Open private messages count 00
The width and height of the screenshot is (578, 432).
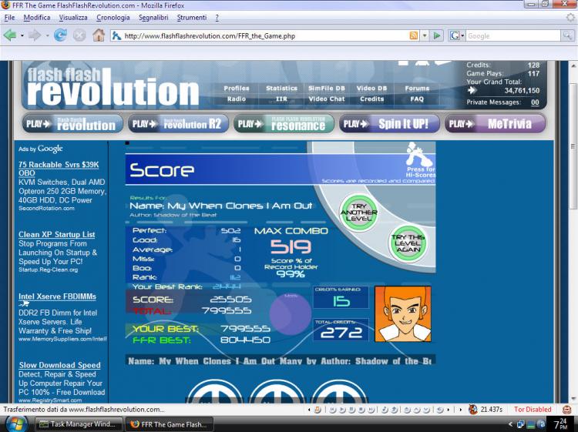tap(535, 102)
